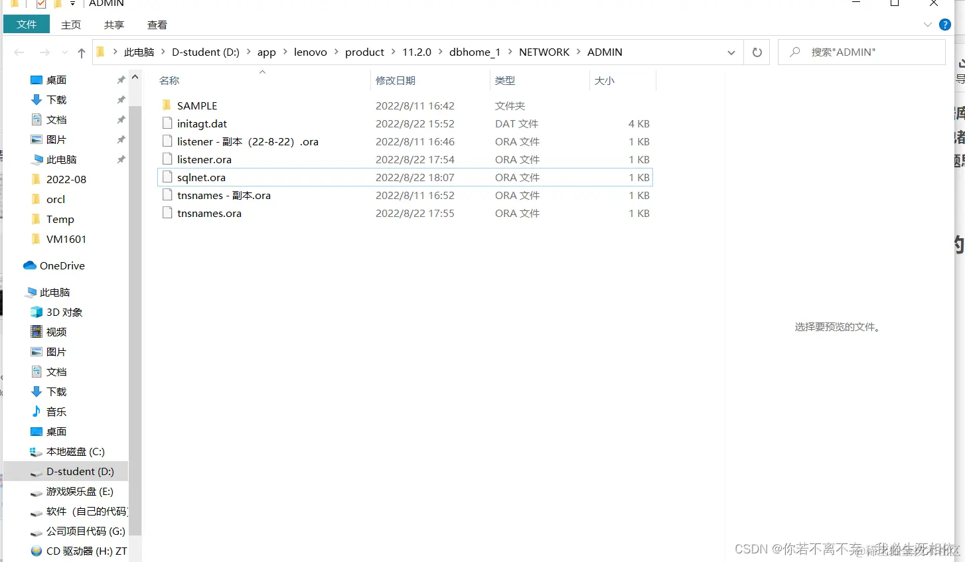This screenshot has width=965, height=562.
Task: Open the orcl folder in sidebar
Action: [x=56, y=199]
